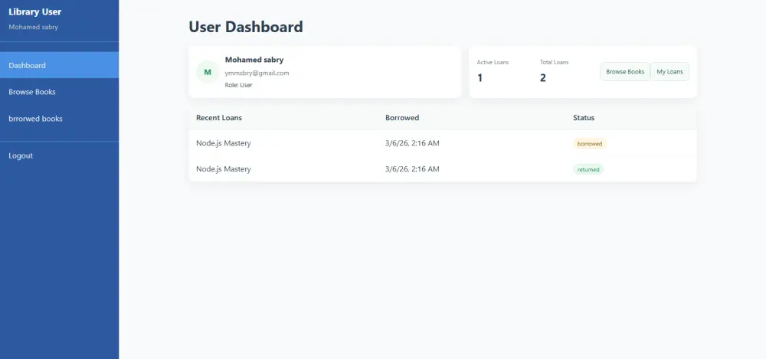The height and width of the screenshot is (359, 766).
Task: Select the borrowed status badge
Action: point(590,144)
